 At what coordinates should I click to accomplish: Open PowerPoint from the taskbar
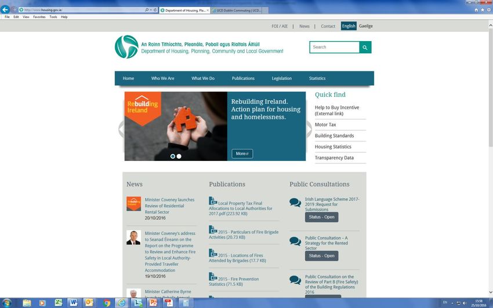[x=153, y=303]
